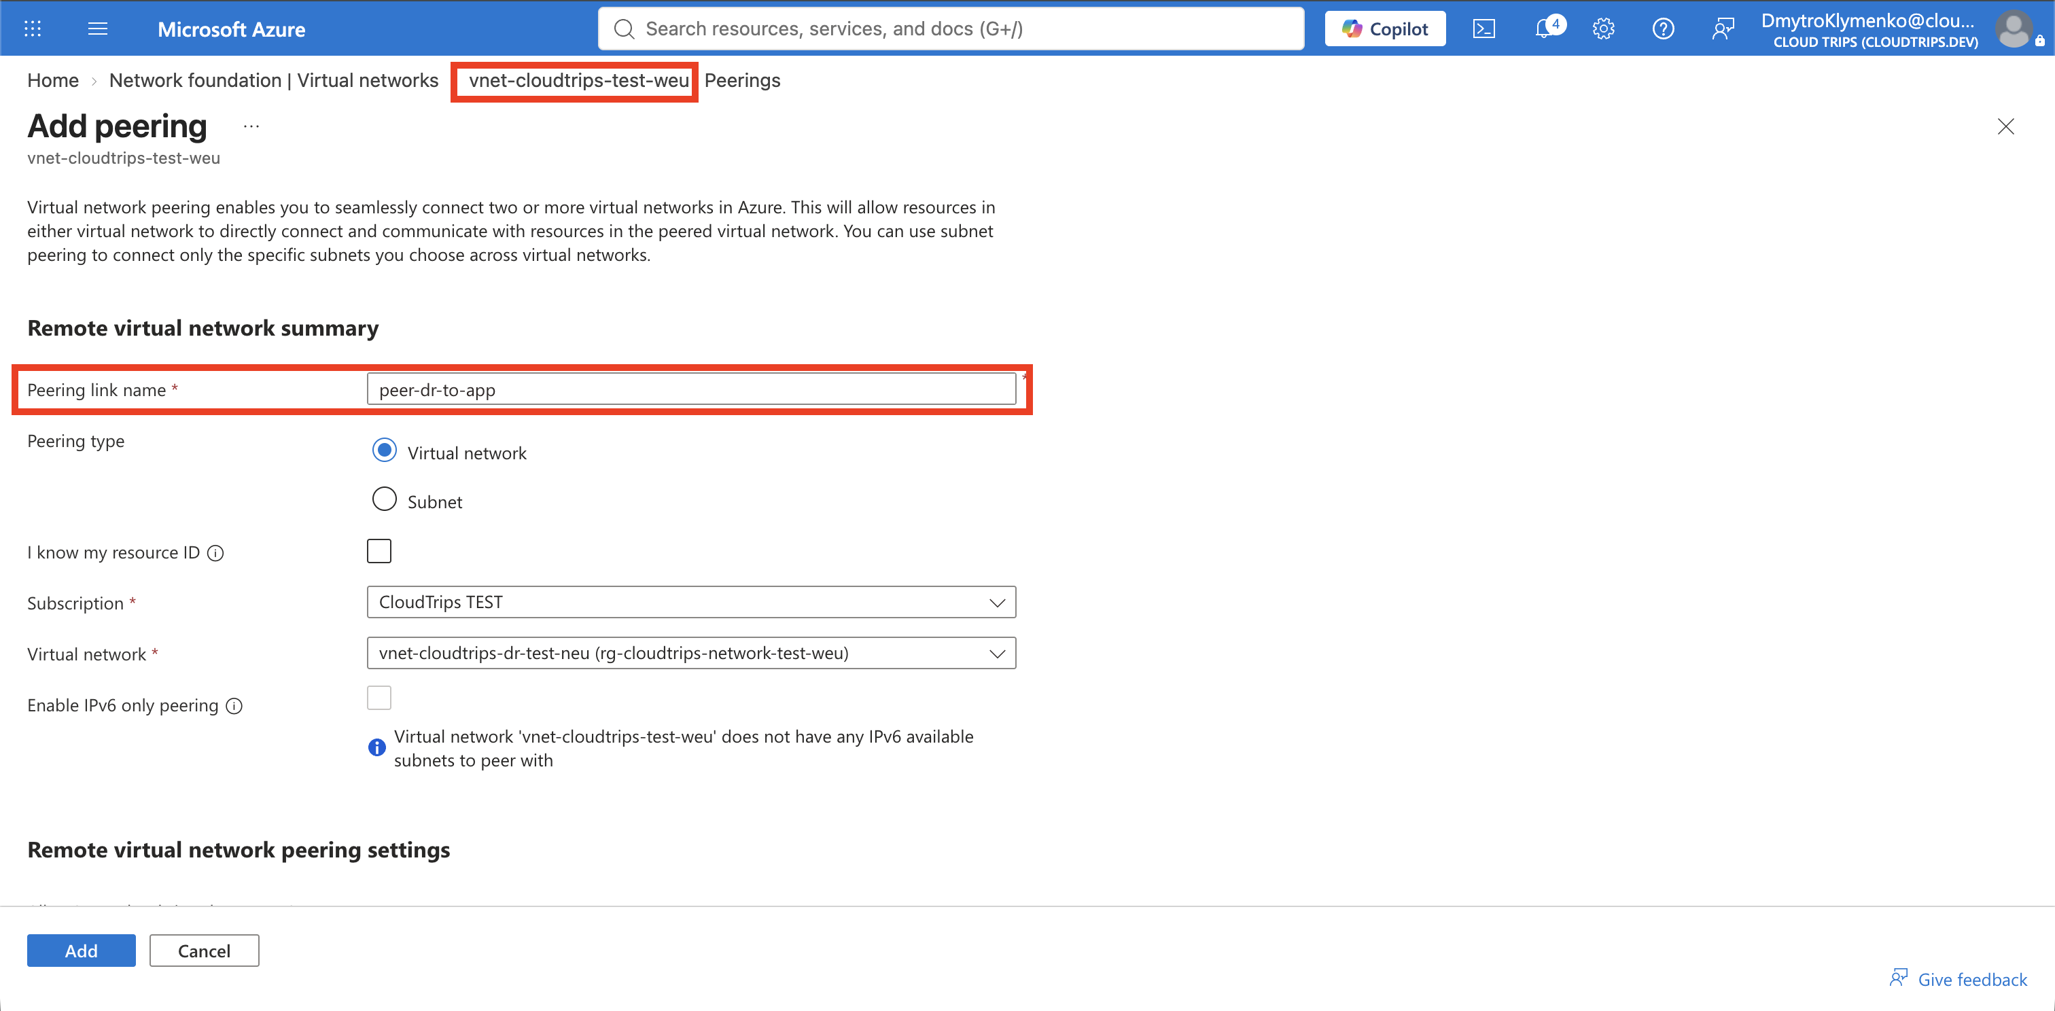Open Network foundation | Virtual networks breadcrumb
The image size is (2055, 1011).
(274, 81)
